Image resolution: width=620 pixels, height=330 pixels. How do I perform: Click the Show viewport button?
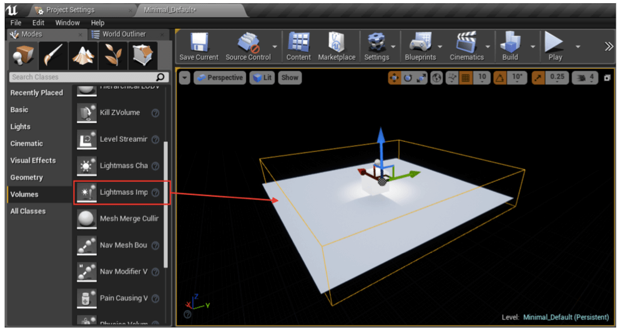point(290,78)
